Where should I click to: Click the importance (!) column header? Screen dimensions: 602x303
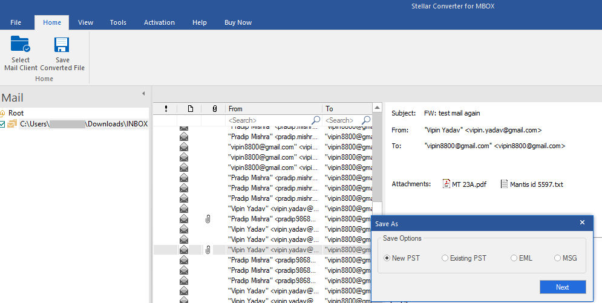[x=165, y=109]
